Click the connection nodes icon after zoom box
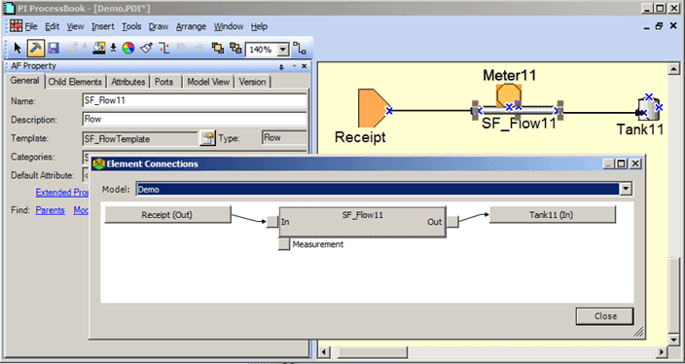685x364 pixels. 300,49
